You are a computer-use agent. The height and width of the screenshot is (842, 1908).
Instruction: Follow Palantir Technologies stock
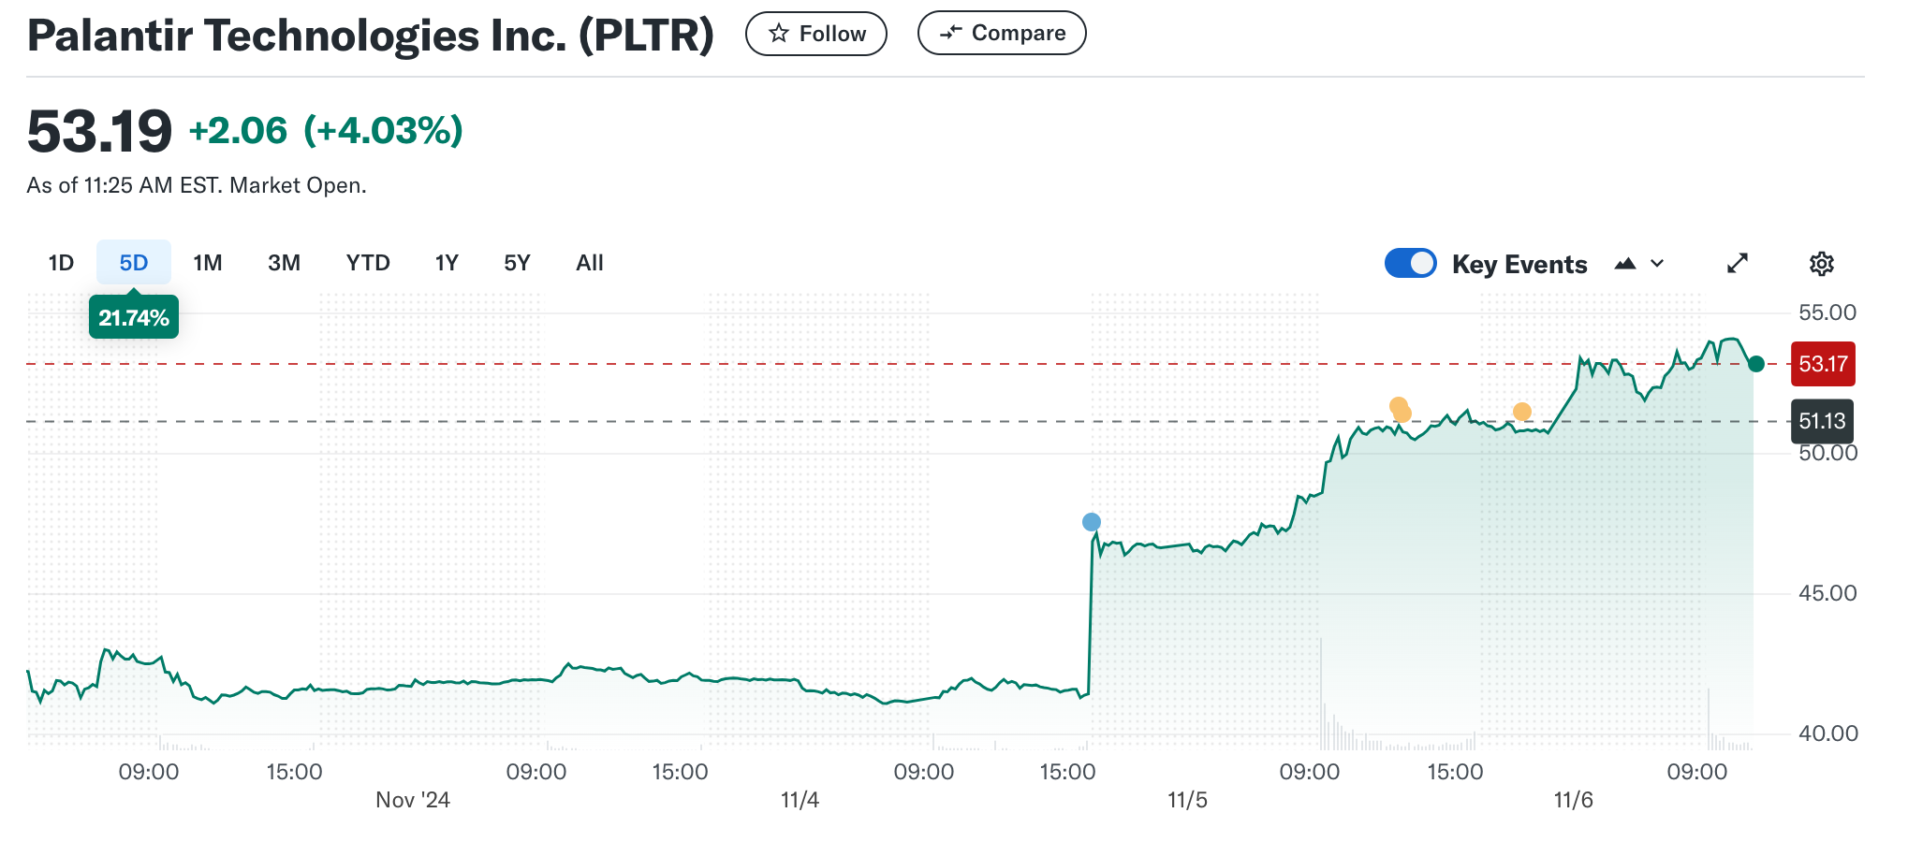816,34
